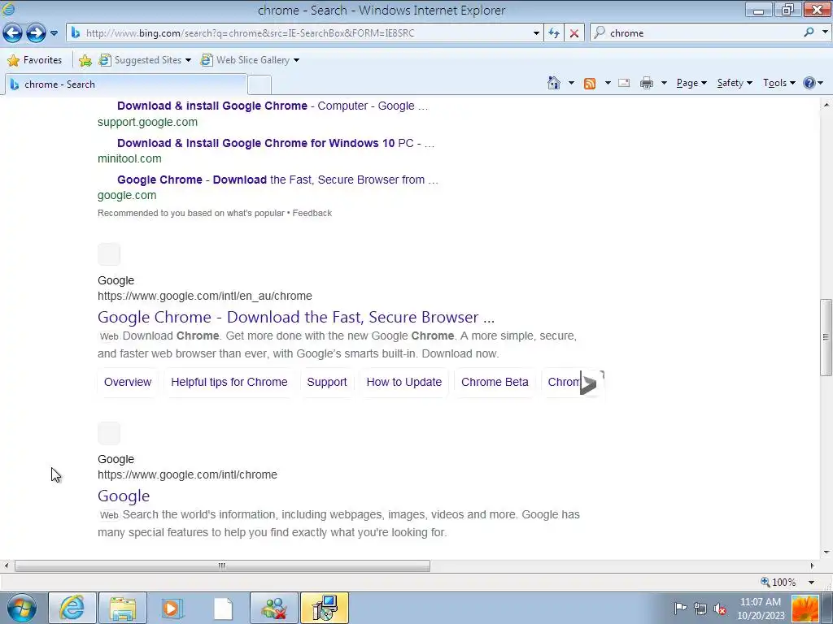Open Google Chrome - Download the Fast bold link
Image resolution: width=833 pixels, height=624 pixels.
(x=277, y=180)
